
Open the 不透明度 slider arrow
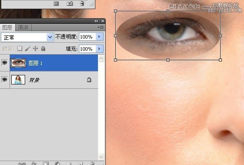point(99,37)
